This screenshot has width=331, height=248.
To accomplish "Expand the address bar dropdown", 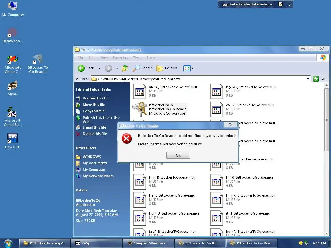I will coord(308,79).
